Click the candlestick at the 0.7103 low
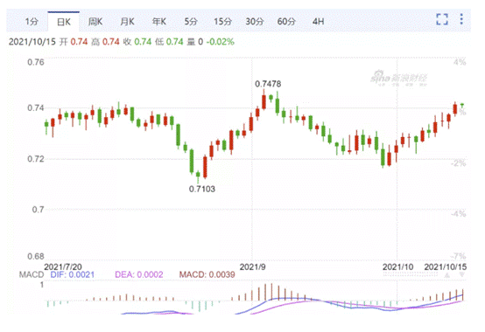This screenshot has width=485, height=332. click(198, 176)
